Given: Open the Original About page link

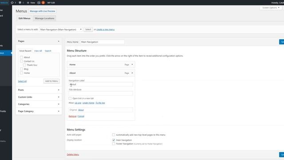Looking at the screenshot, I should (81, 110).
